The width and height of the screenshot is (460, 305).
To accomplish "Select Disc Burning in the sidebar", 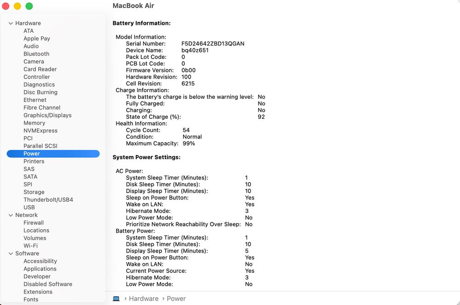I will click(40, 92).
